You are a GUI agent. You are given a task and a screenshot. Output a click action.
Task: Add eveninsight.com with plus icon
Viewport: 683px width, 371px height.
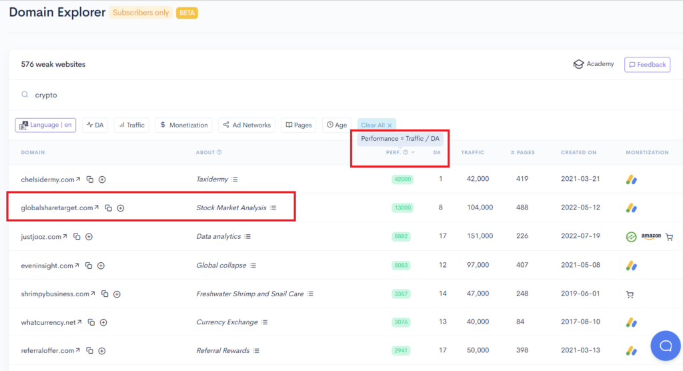click(101, 266)
